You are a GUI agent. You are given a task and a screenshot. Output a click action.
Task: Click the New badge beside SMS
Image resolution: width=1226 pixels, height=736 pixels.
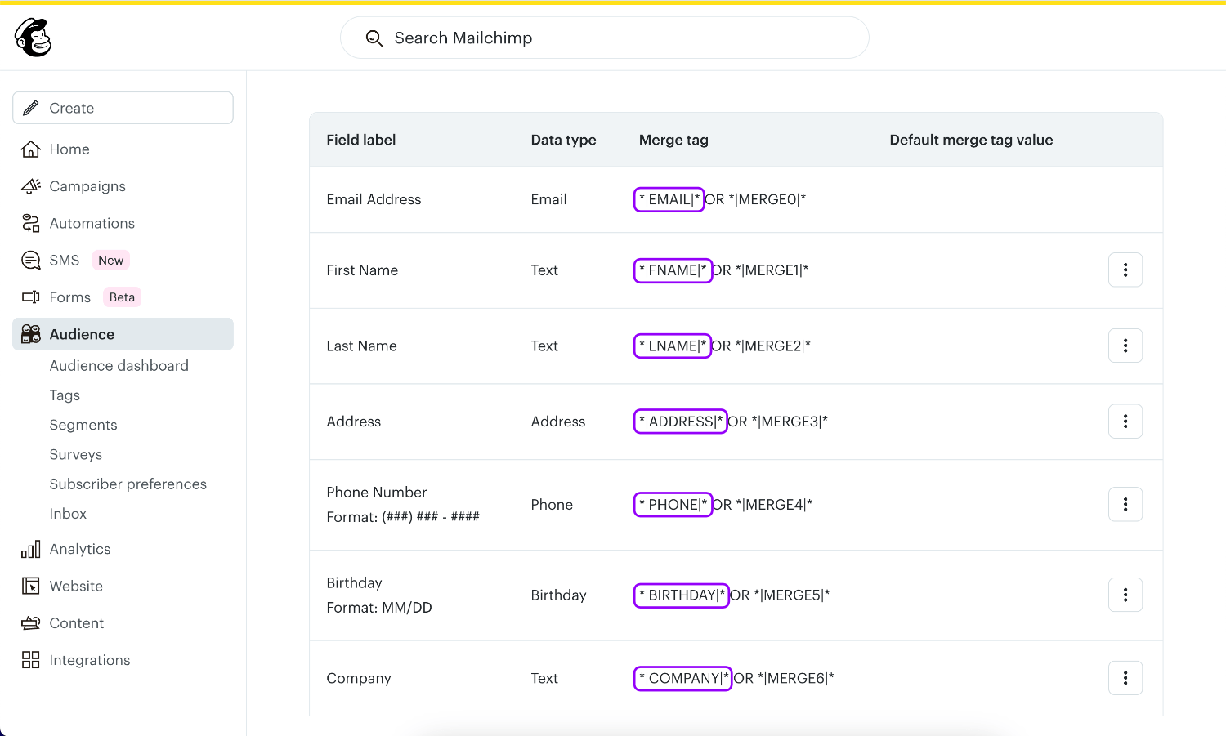(x=111, y=261)
